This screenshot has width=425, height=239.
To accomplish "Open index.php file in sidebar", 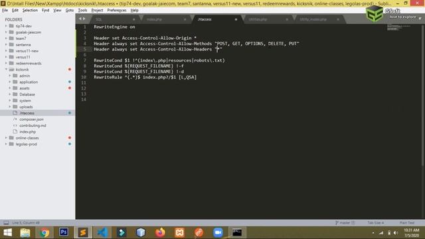I will (28, 131).
